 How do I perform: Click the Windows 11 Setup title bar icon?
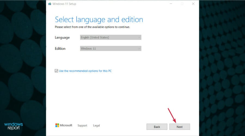tap(50, 4)
